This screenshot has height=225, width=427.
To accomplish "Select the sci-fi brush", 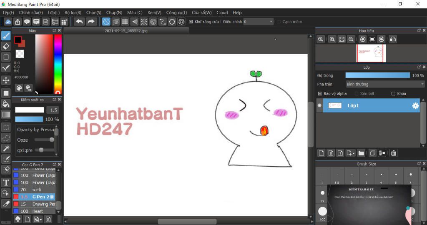I will click(34, 190).
